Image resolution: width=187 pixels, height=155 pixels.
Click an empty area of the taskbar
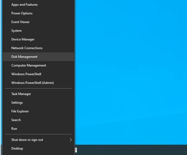[x=131, y=150]
